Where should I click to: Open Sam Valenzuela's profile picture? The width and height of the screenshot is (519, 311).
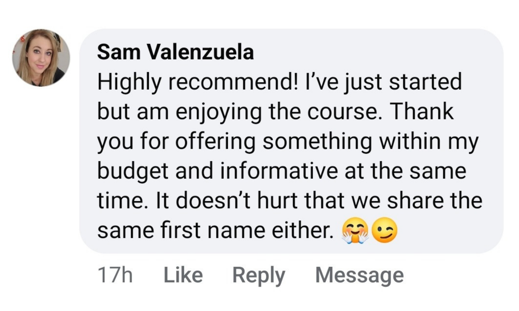tap(41, 58)
